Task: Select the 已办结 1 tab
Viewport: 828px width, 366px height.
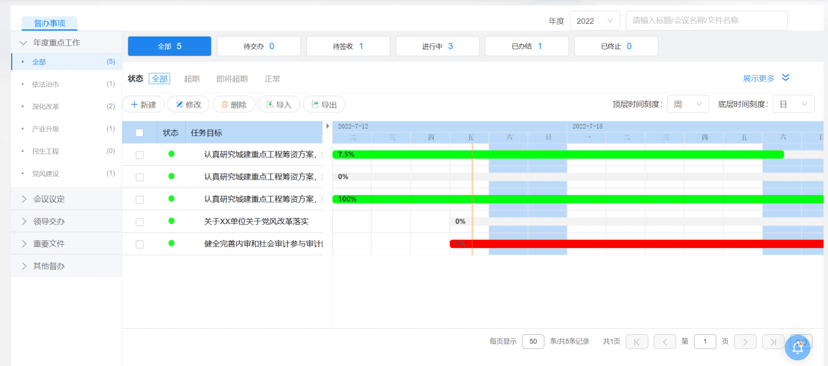Action: (527, 46)
